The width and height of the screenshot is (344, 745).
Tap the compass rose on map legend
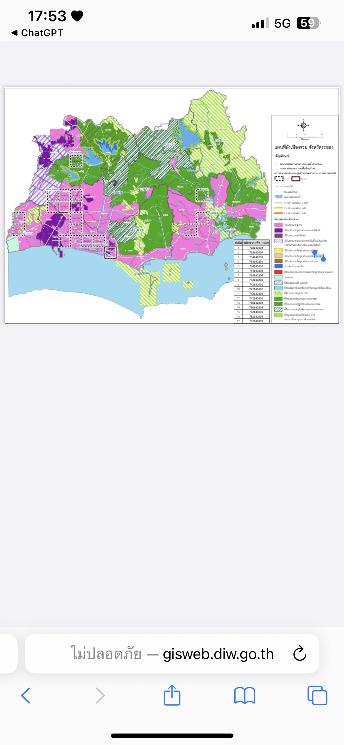(x=303, y=125)
